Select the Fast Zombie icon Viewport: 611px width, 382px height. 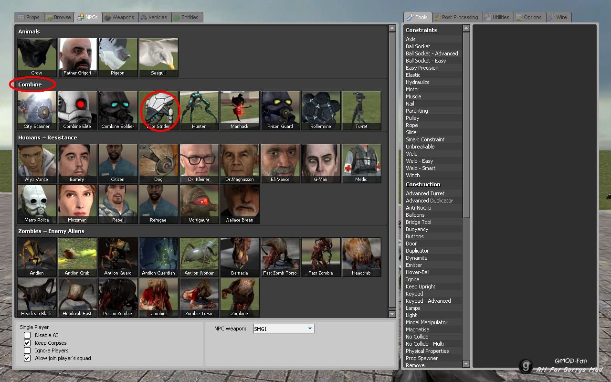(x=321, y=257)
